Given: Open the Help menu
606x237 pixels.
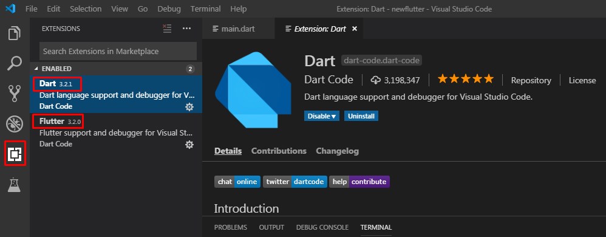Looking at the screenshot, I should 238,9.
